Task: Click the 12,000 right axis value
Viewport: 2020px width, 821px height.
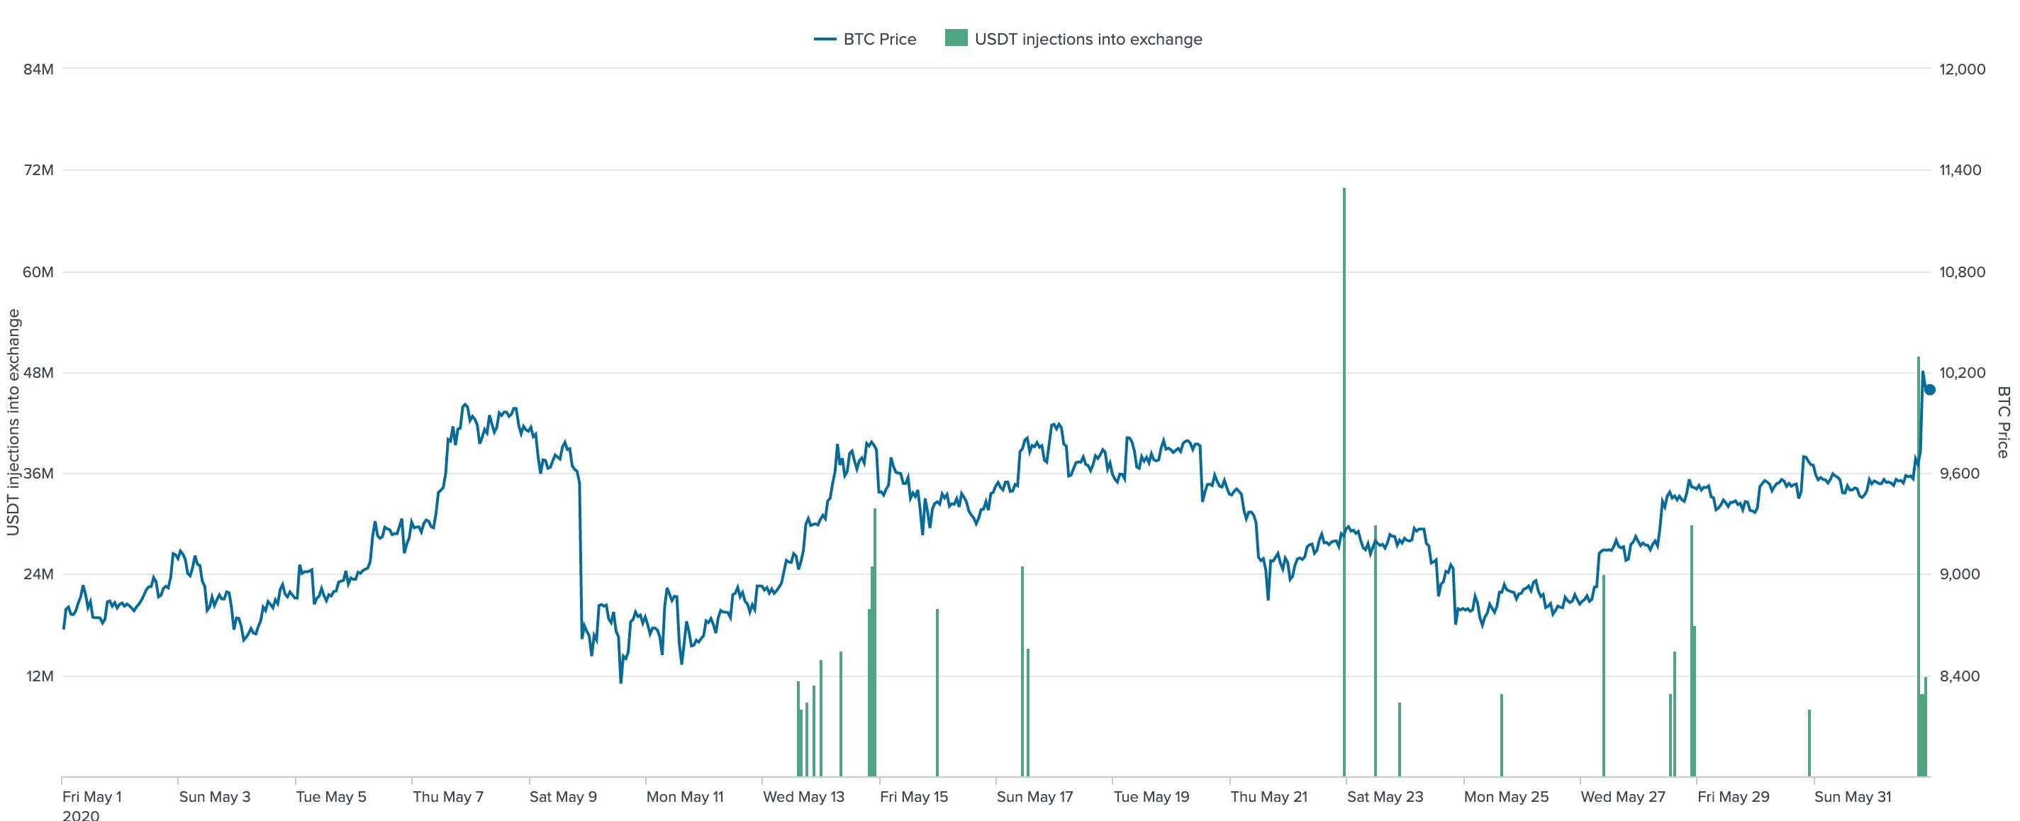Action: (x=1962, y=69)
